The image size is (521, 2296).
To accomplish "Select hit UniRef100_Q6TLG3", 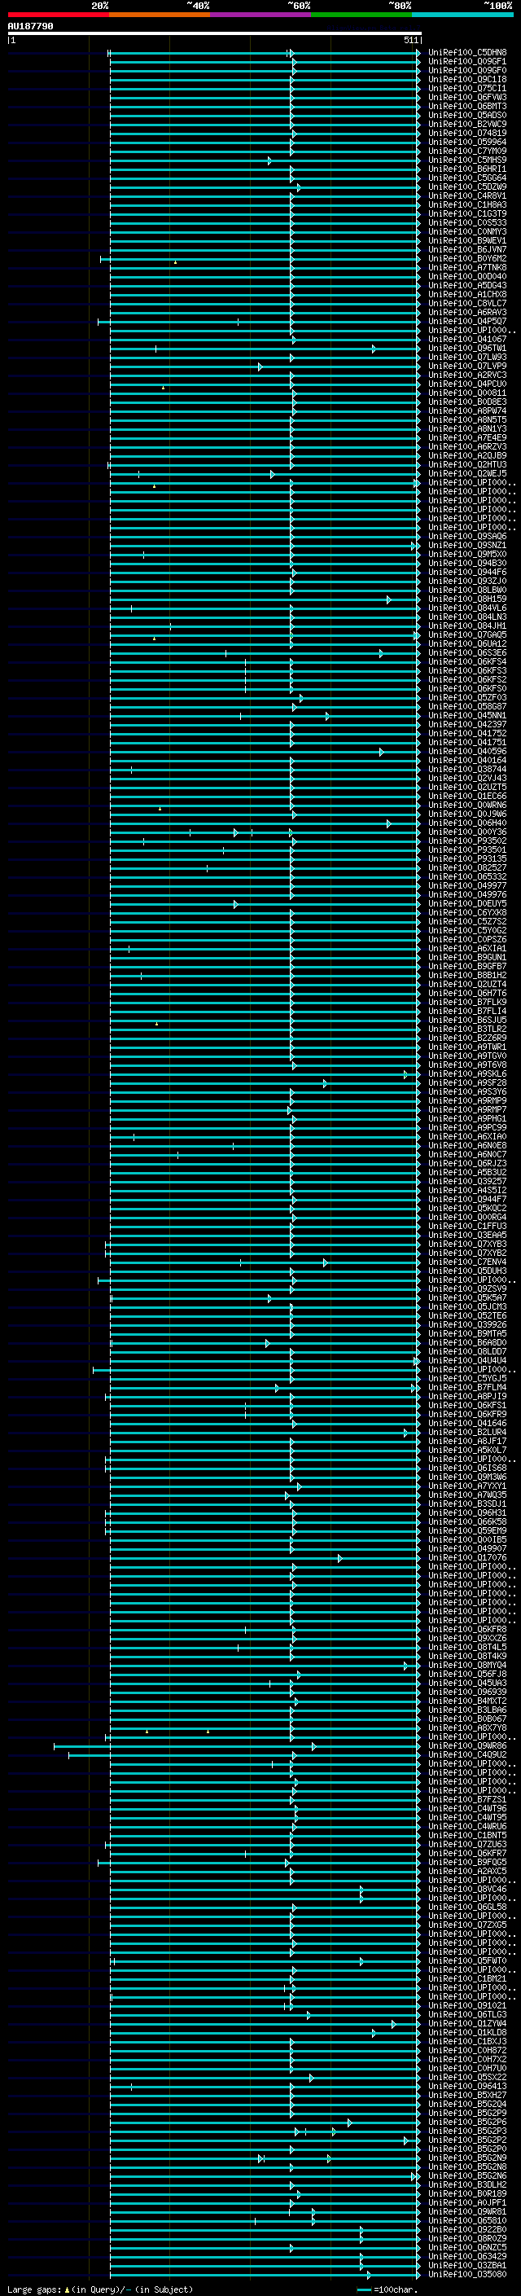I will [467, 2014].
